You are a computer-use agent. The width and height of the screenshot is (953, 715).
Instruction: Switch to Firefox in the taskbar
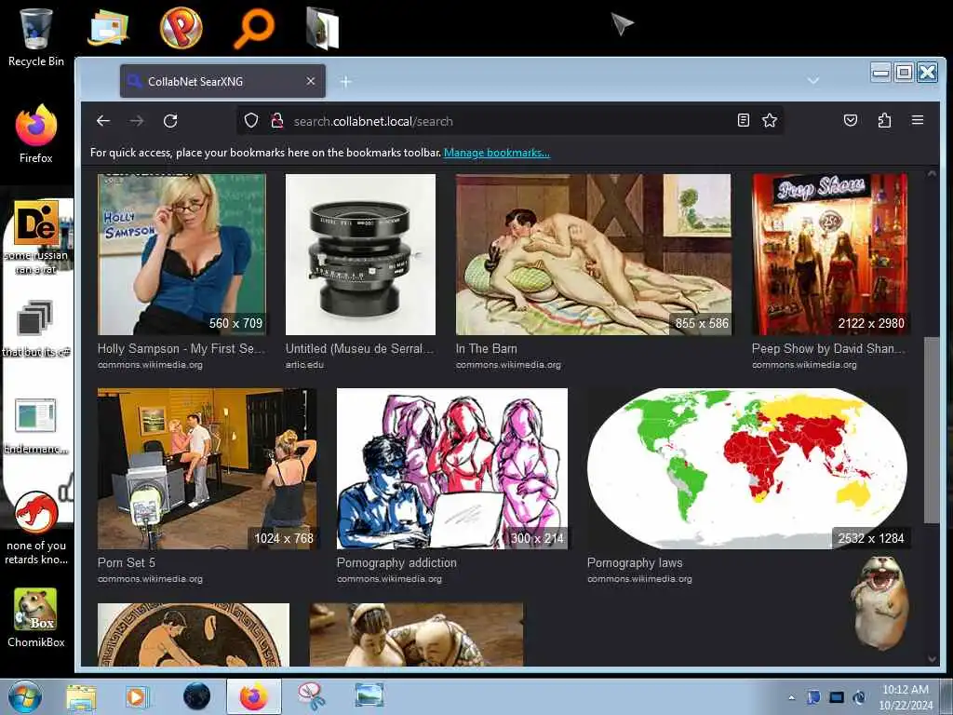tap(253, 696)
